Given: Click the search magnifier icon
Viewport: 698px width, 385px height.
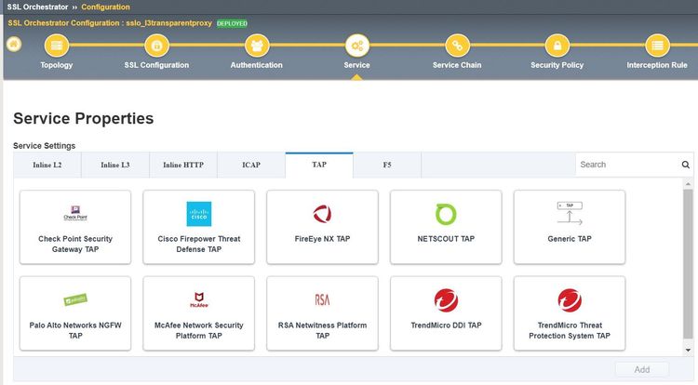Looking at the screenshot, I should point(685,165).
